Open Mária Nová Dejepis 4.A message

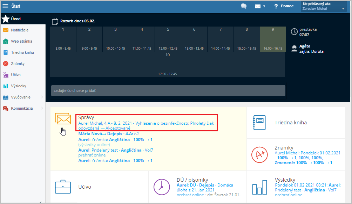coord(109,134)
